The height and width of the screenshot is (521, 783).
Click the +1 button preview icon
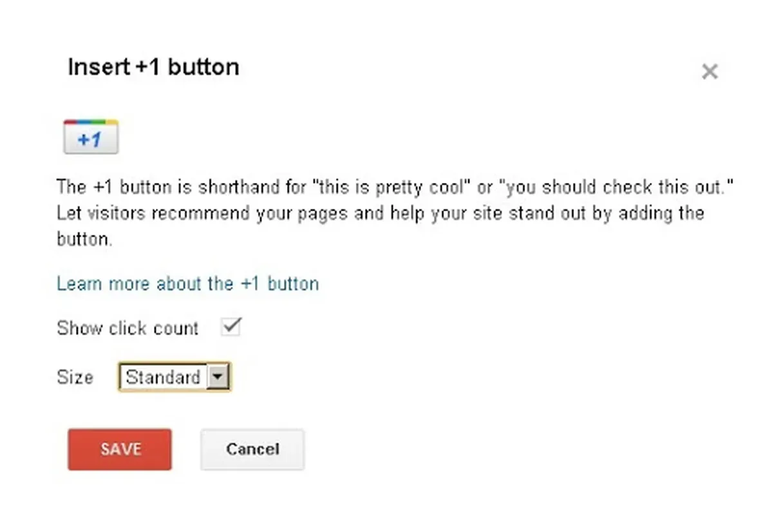(91, 137)
